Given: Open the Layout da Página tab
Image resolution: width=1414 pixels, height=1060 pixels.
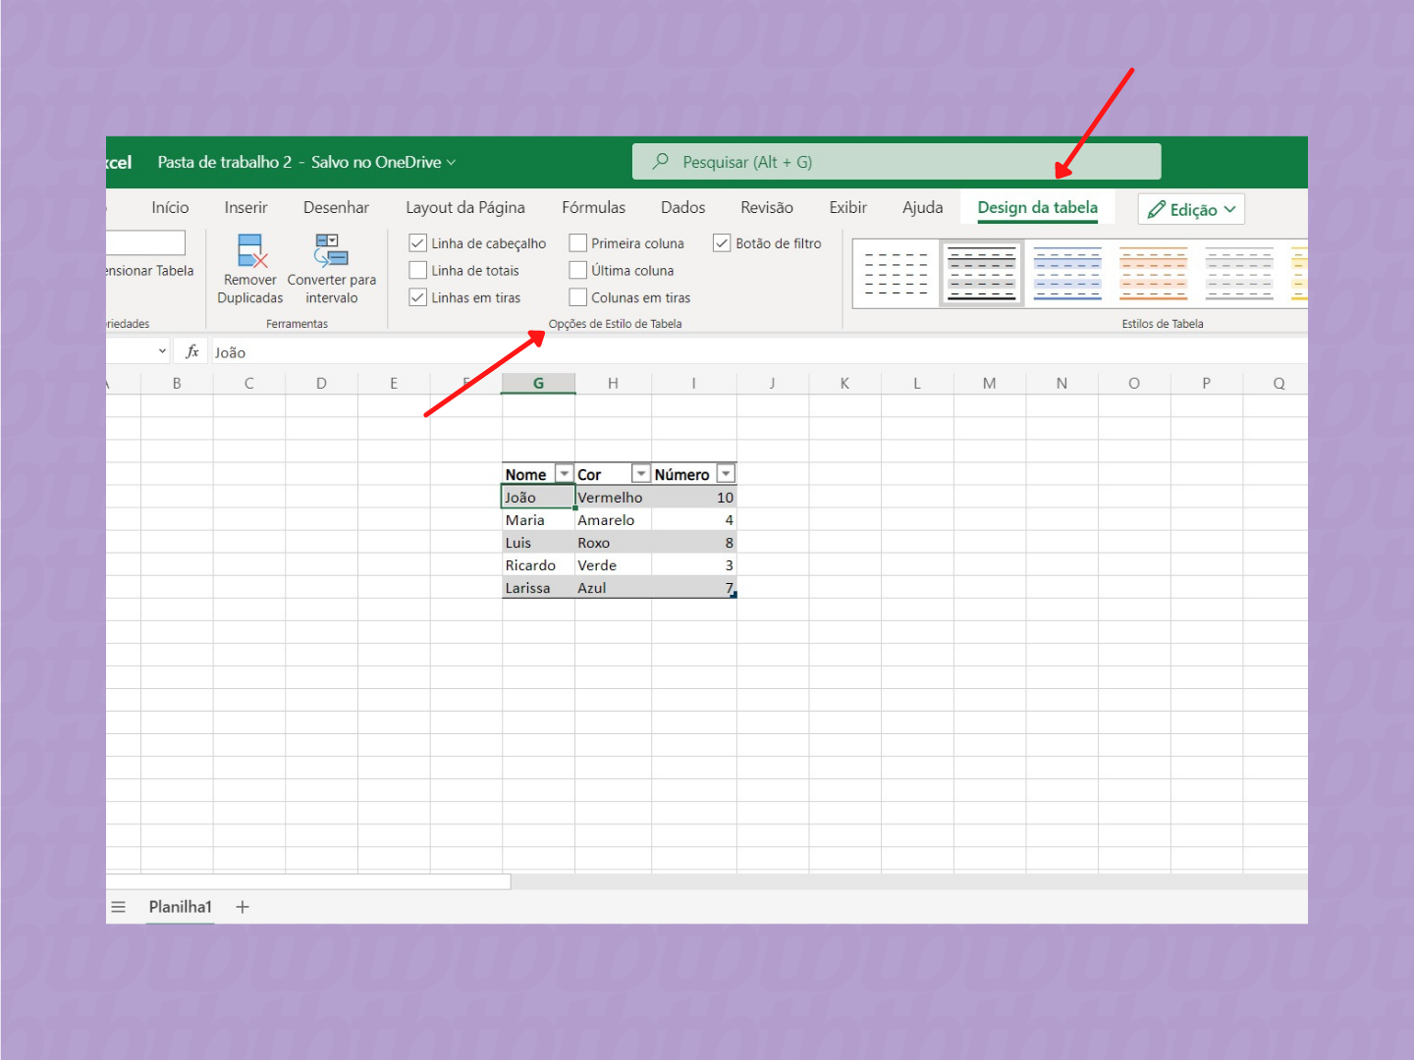Looking at the screenshot, I should (465, 207).
